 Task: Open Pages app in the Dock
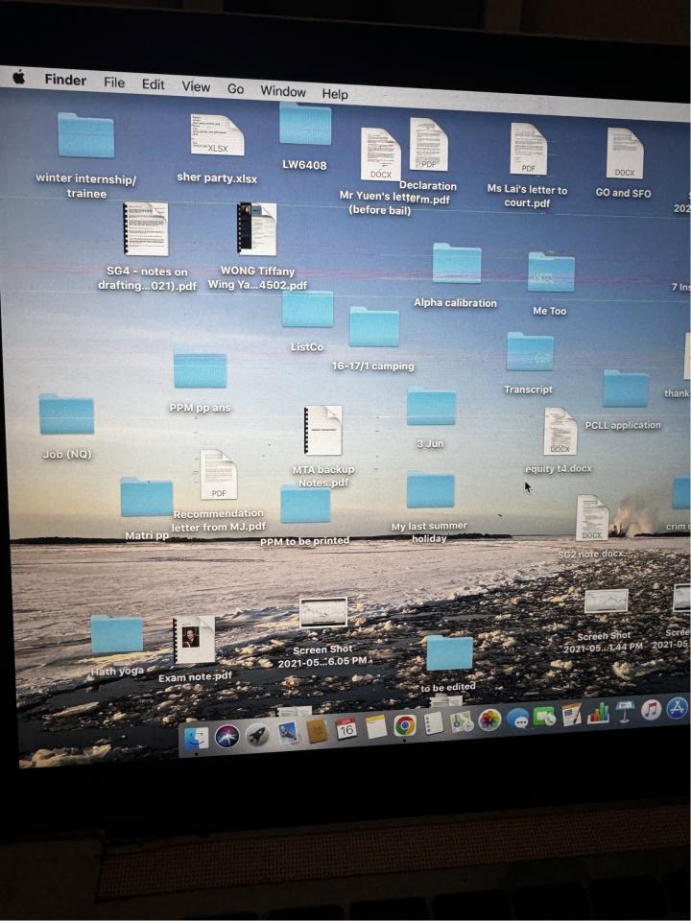572,715
